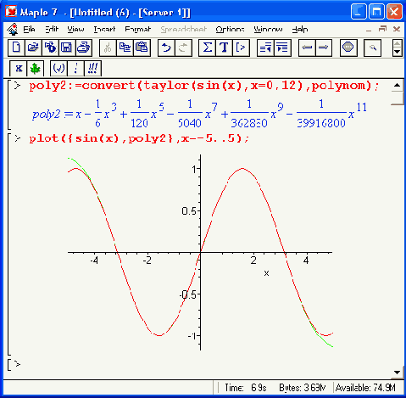Open the Format menu
This screenshot has width=406, height=398.
[138, 29]
